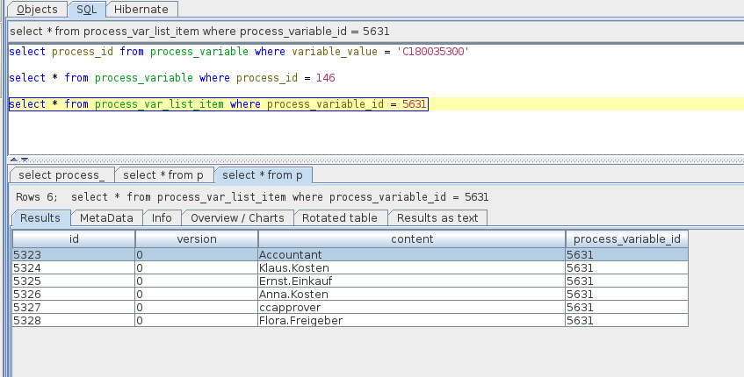
Task: Select the SQL tab
Action: 86,9
